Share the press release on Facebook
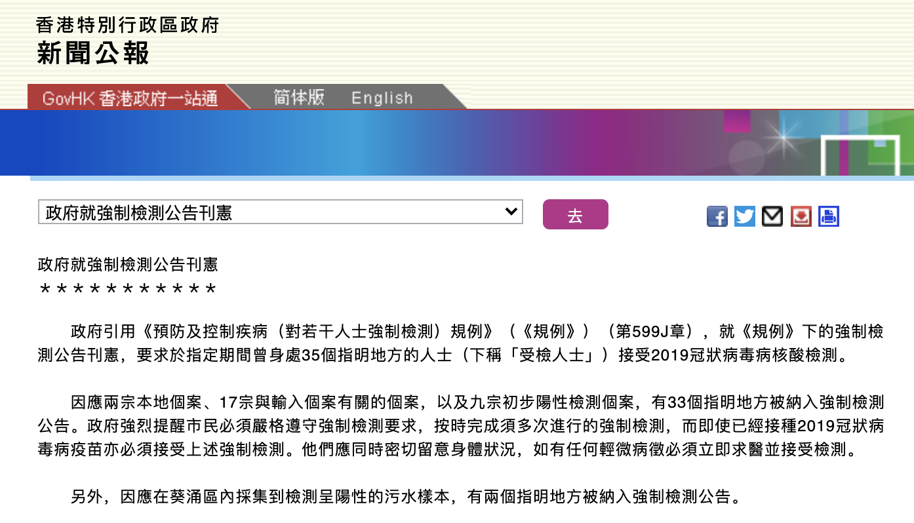 pyautogui.click(x=717, y=216)
